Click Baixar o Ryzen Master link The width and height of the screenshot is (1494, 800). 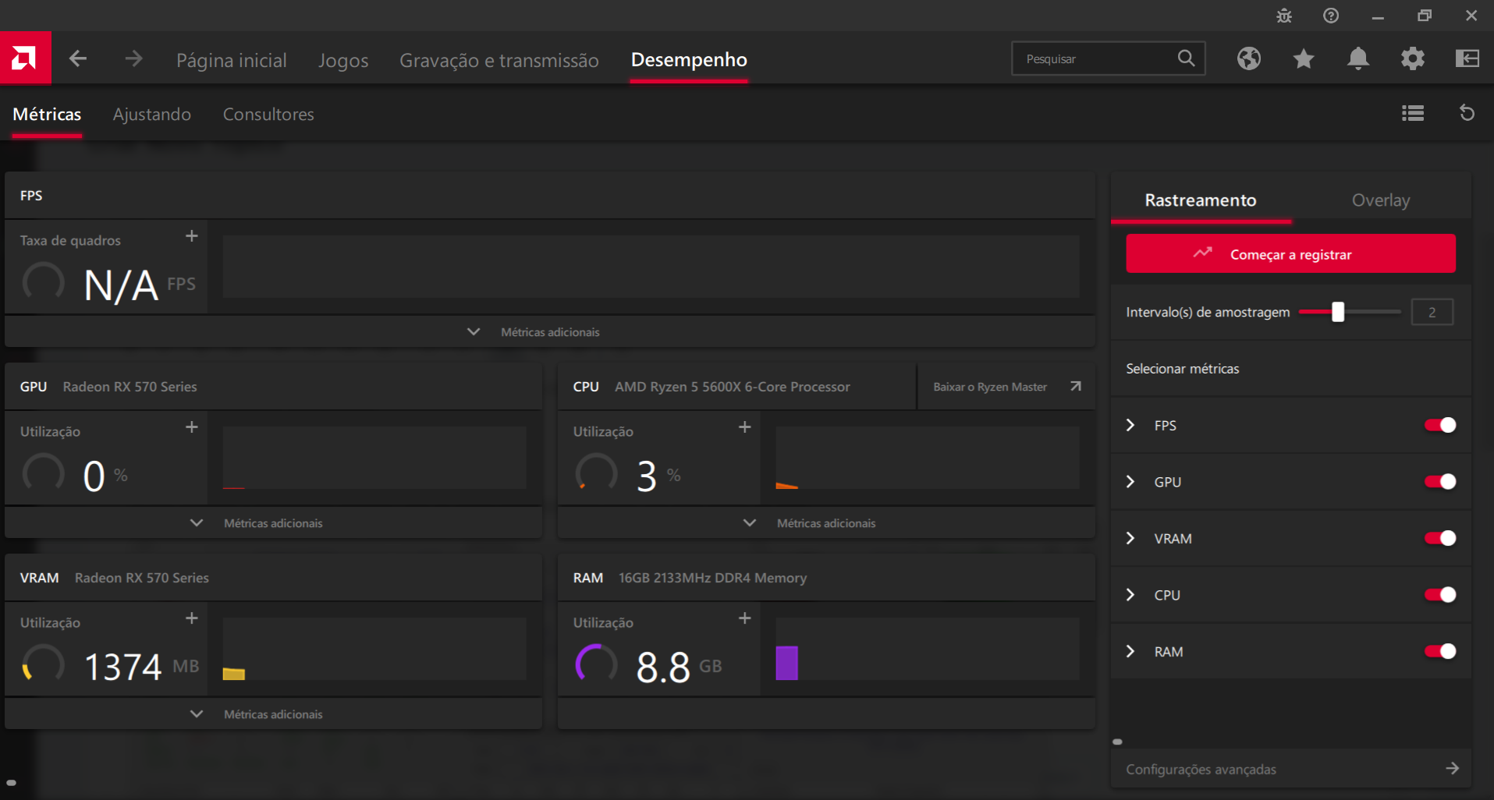tap(990, 387)
